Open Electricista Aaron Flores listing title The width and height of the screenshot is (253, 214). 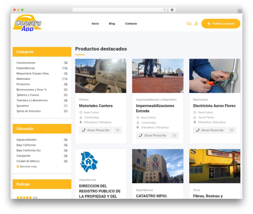pyautogui.click(x=214, y=106)
